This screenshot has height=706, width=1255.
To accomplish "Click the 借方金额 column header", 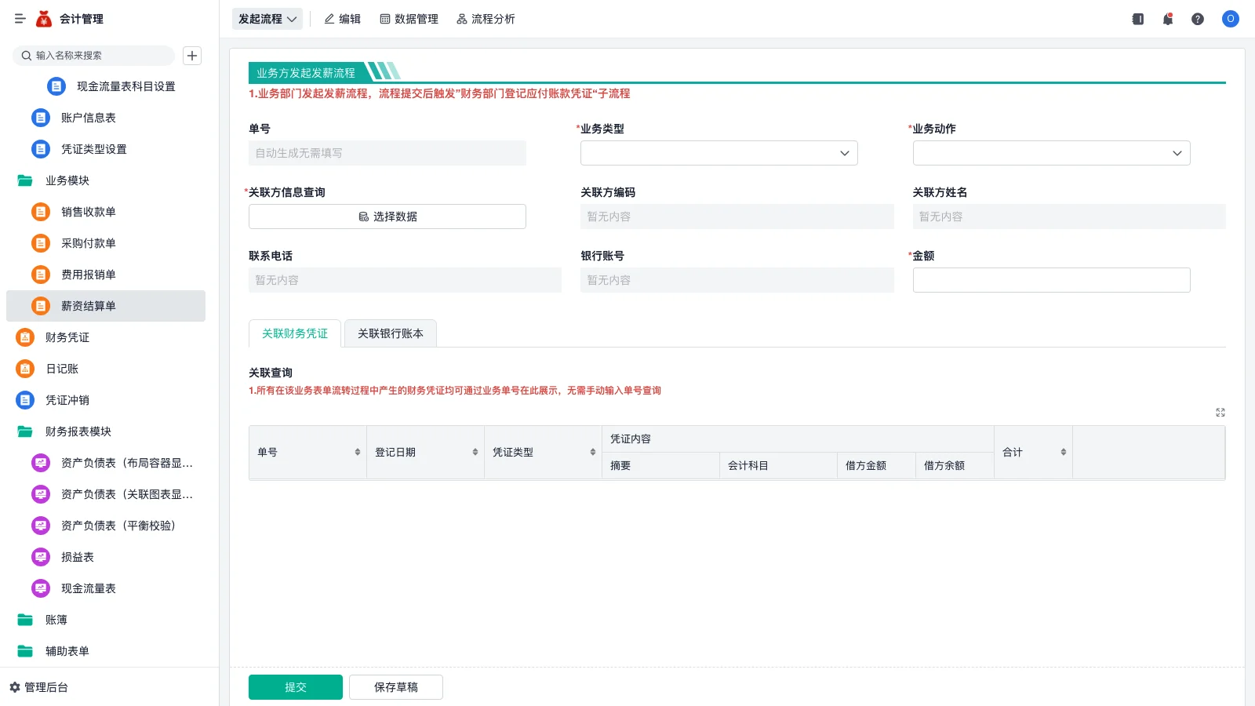I will 876,466.
